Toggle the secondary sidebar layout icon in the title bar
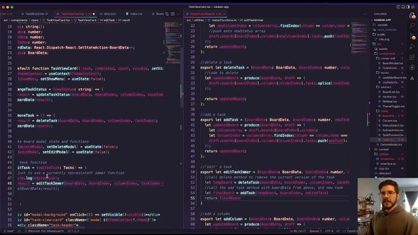418x235 pixels. tap(408, 7)
